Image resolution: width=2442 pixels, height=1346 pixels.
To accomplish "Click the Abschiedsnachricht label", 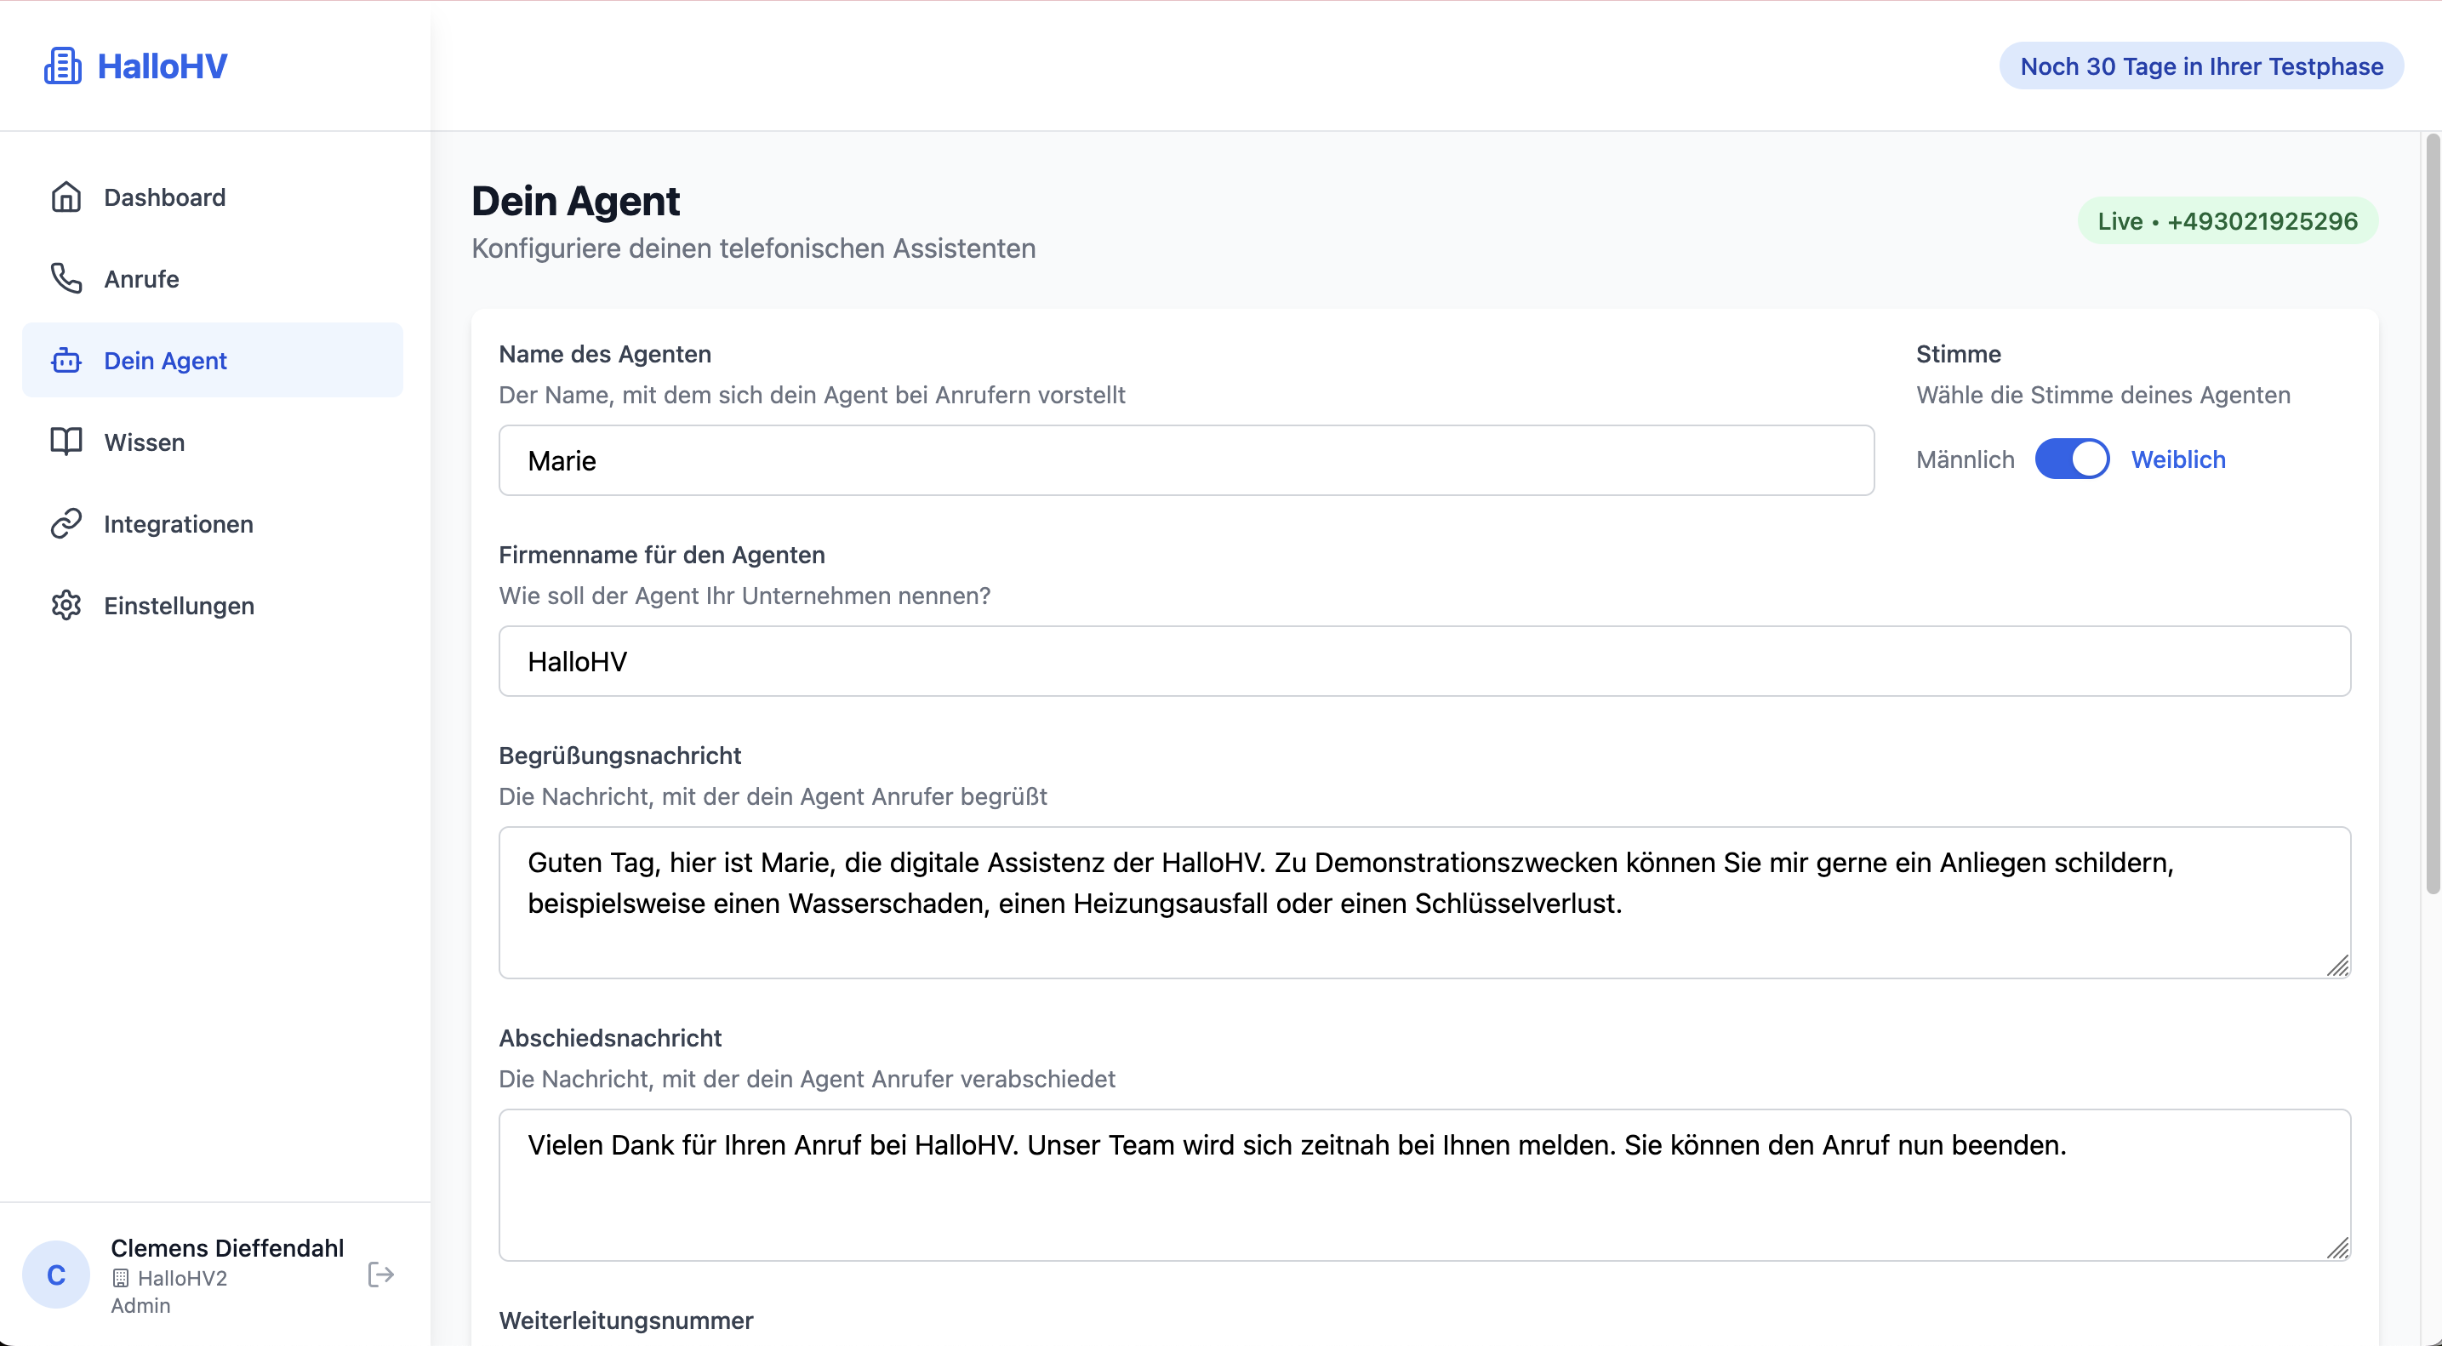I will click(611, 1038).
